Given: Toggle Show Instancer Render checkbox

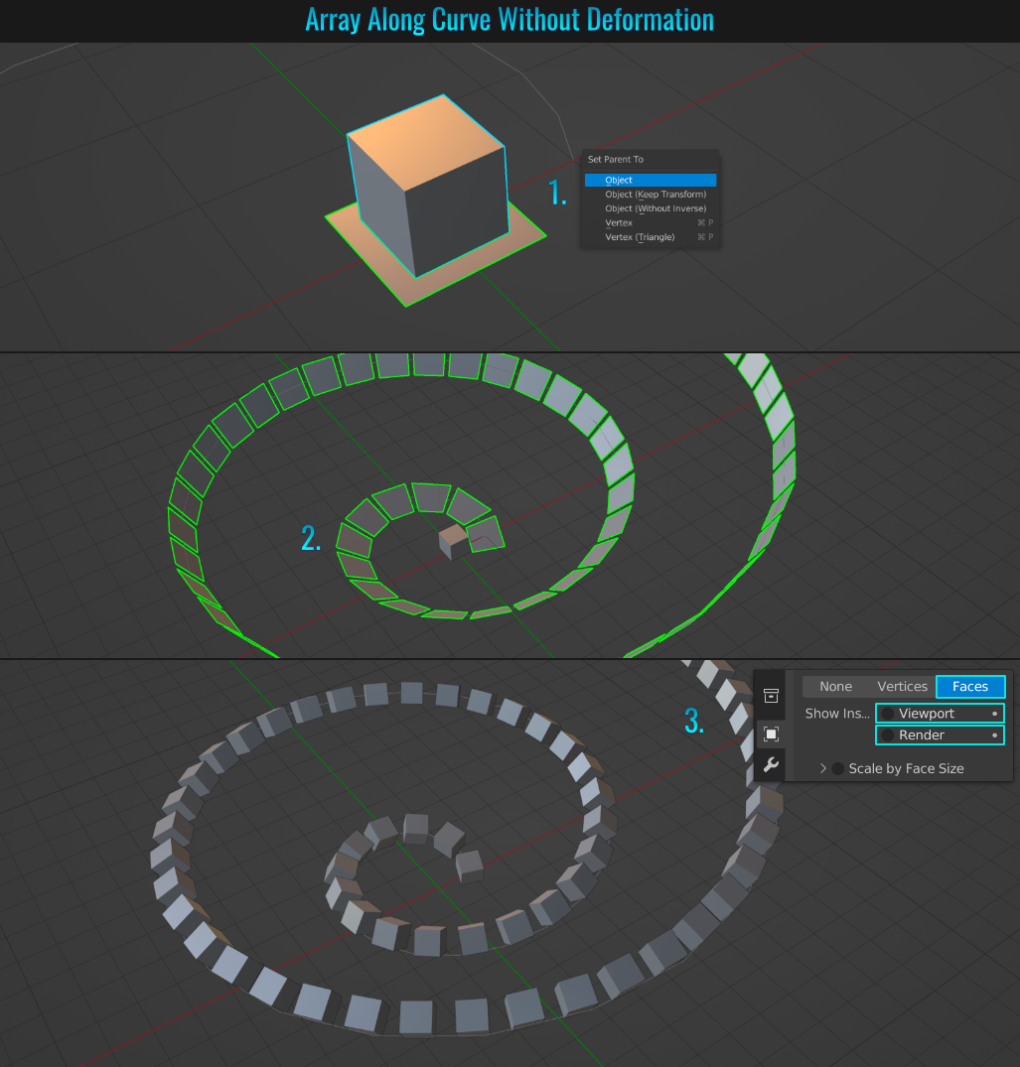Looking at the screenshot, I should (x=888, y=734).
